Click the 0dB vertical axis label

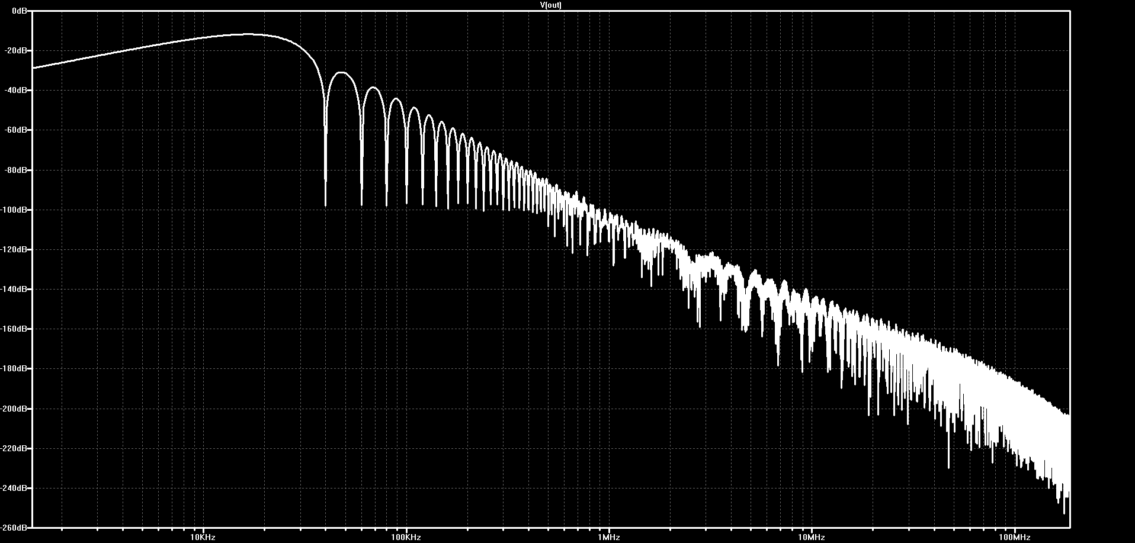tap(20, 11)
